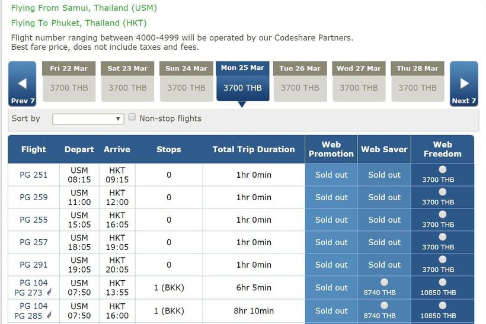Choose 10850 THB Web Freedom arriving 16:00
This screenshot has height=324, width=486.
[x=442, y=305]
